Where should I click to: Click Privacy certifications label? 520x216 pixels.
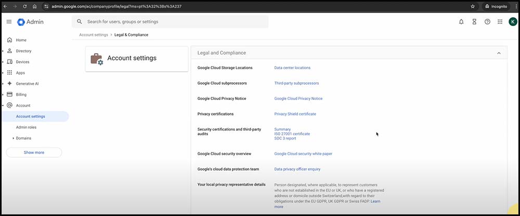point(216,114)
